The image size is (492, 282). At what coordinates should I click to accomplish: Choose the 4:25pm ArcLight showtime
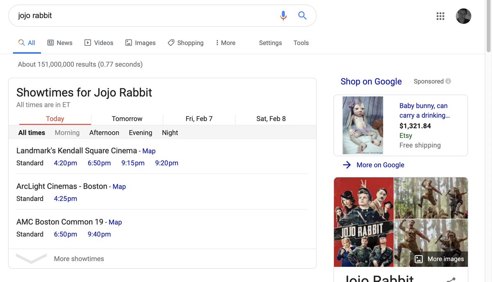66,199
